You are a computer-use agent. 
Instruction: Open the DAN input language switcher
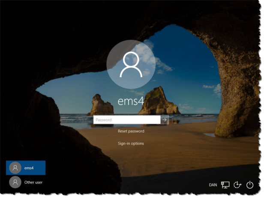[x=213, y=185]
